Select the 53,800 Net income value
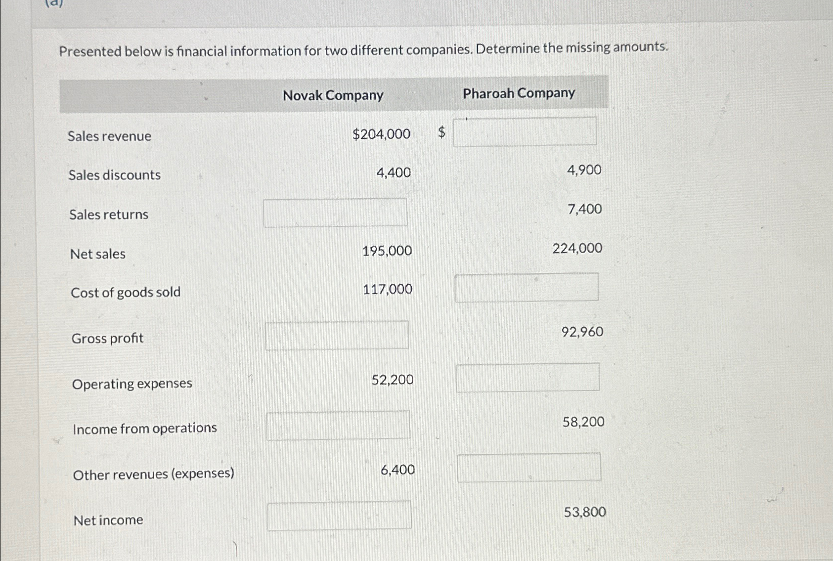This screenshot has height=561, width=833. 584,513
